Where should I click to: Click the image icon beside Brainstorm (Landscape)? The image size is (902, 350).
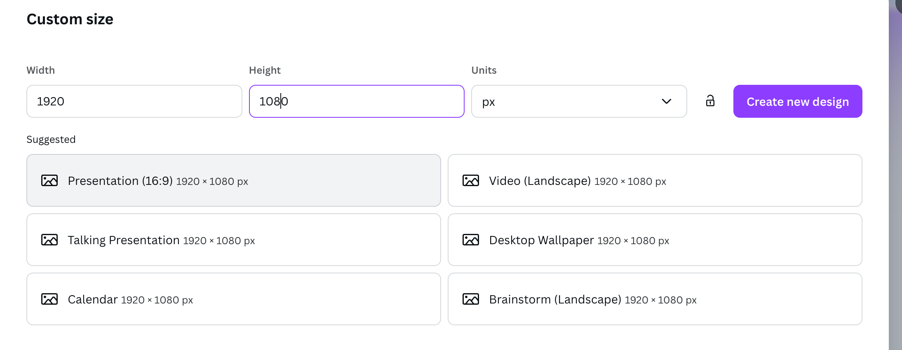click(471, 299)
